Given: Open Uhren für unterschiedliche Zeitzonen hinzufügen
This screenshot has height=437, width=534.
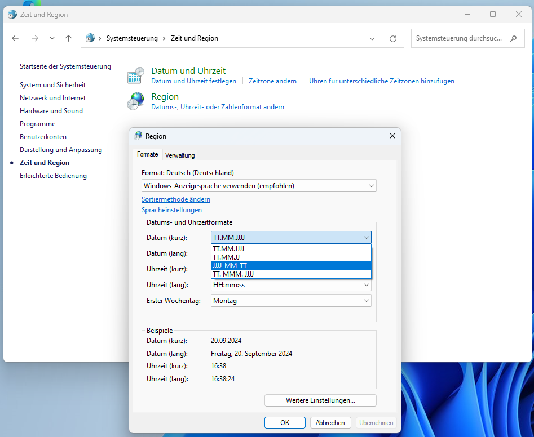Looking at the screenshot, I should [x=381, y=81].
